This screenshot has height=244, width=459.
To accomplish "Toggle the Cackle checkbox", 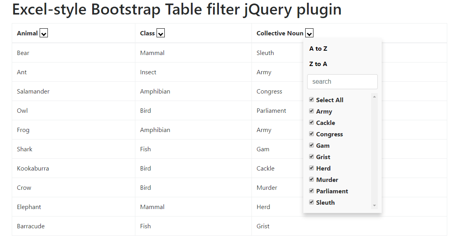I will (311, 123).
